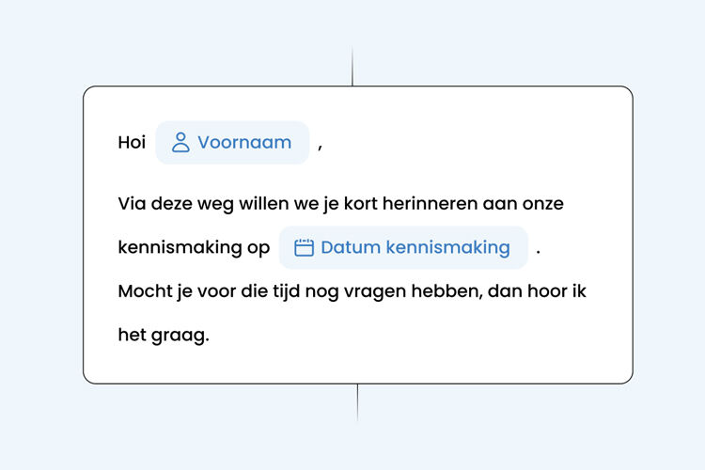
Task: Click the line starting "Via deze weg"
Action: pyautogui.click(x=340, y=204)
